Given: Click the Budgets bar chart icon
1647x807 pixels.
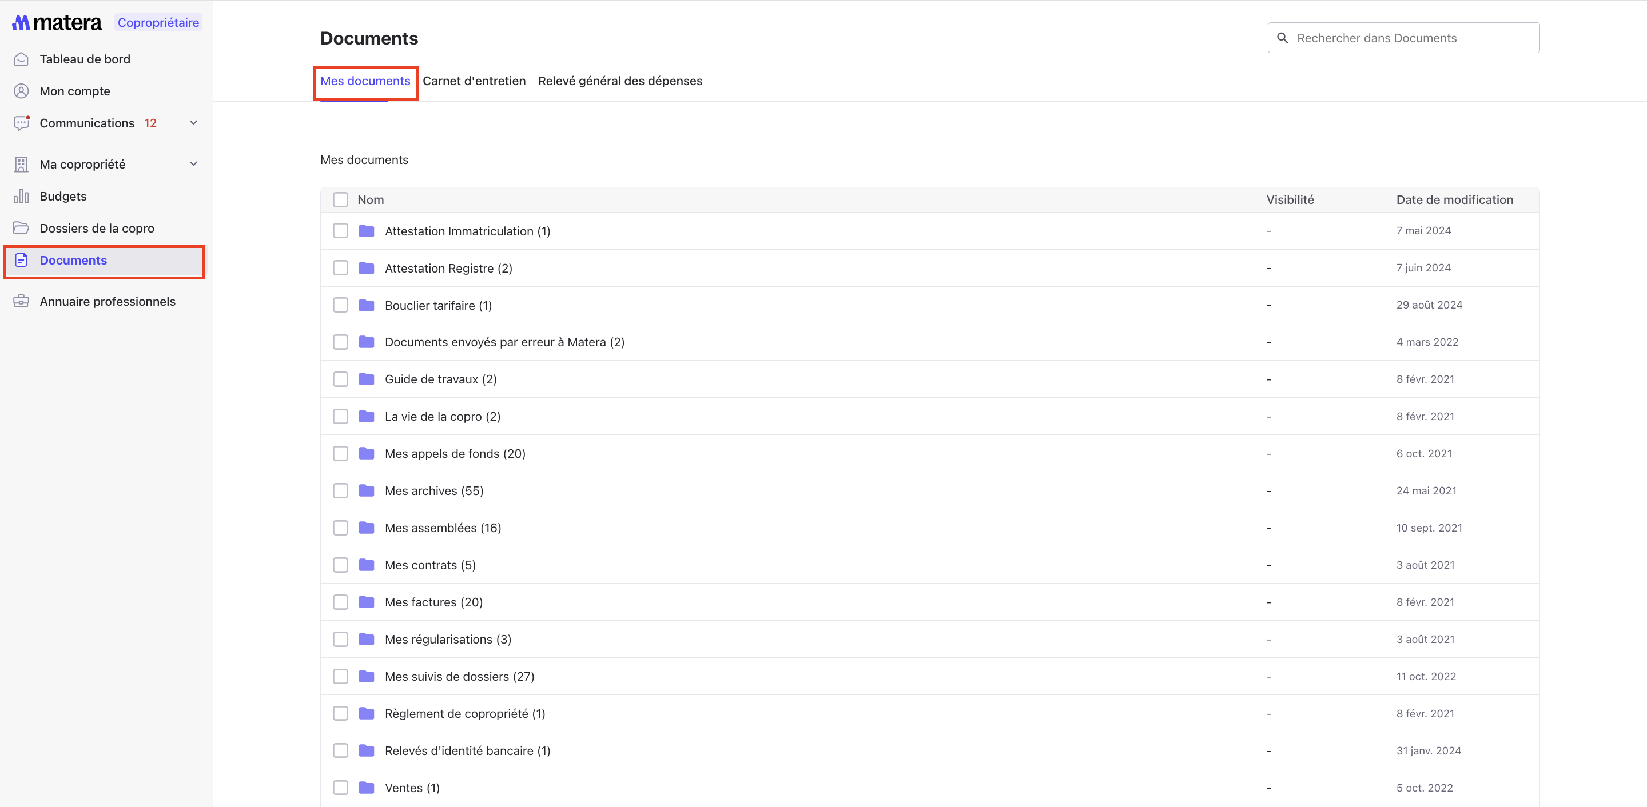Looking at the screenshot, I should 21,196.
